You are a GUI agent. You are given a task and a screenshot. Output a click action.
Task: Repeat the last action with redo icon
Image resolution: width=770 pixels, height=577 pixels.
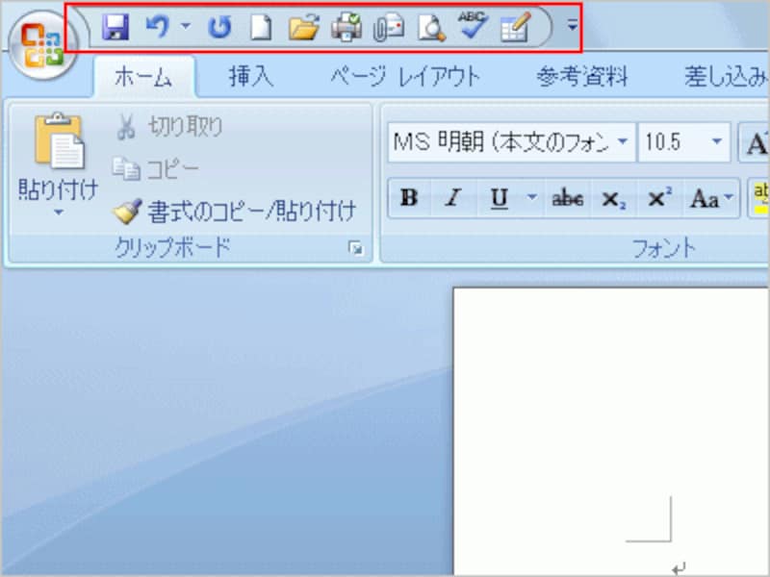(x=219, y=28)
